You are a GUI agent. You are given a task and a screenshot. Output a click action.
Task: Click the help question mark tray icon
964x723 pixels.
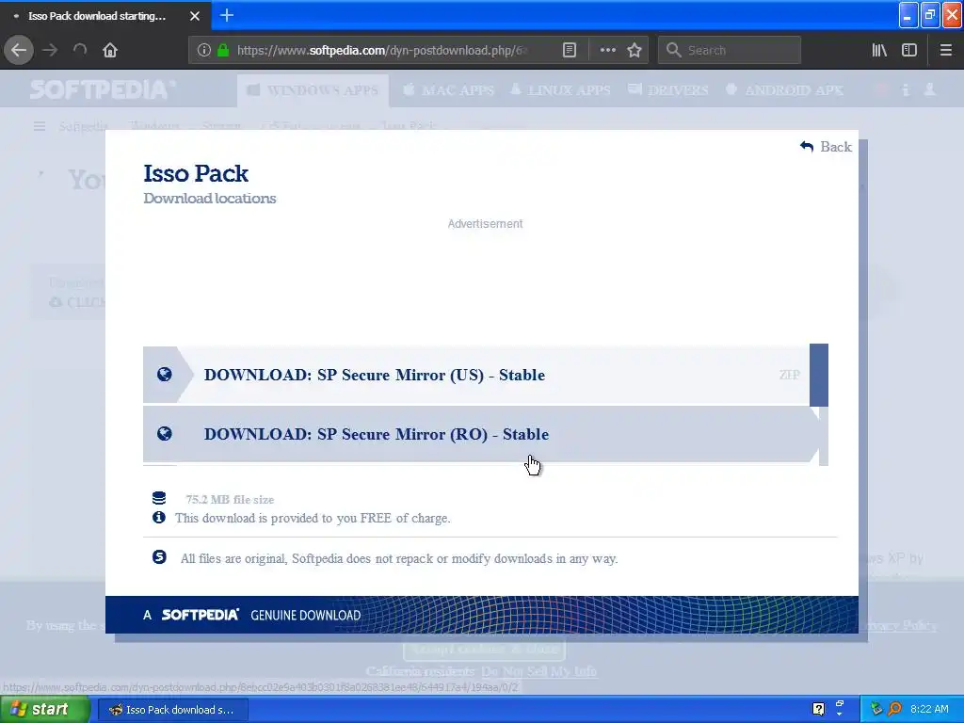coord(818,710)
